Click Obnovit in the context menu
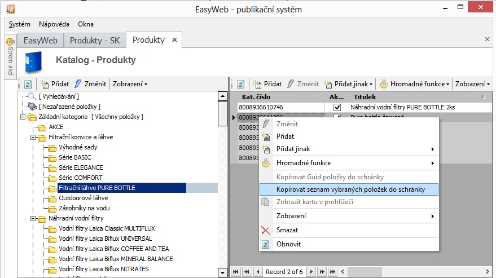 pos(288,244)
